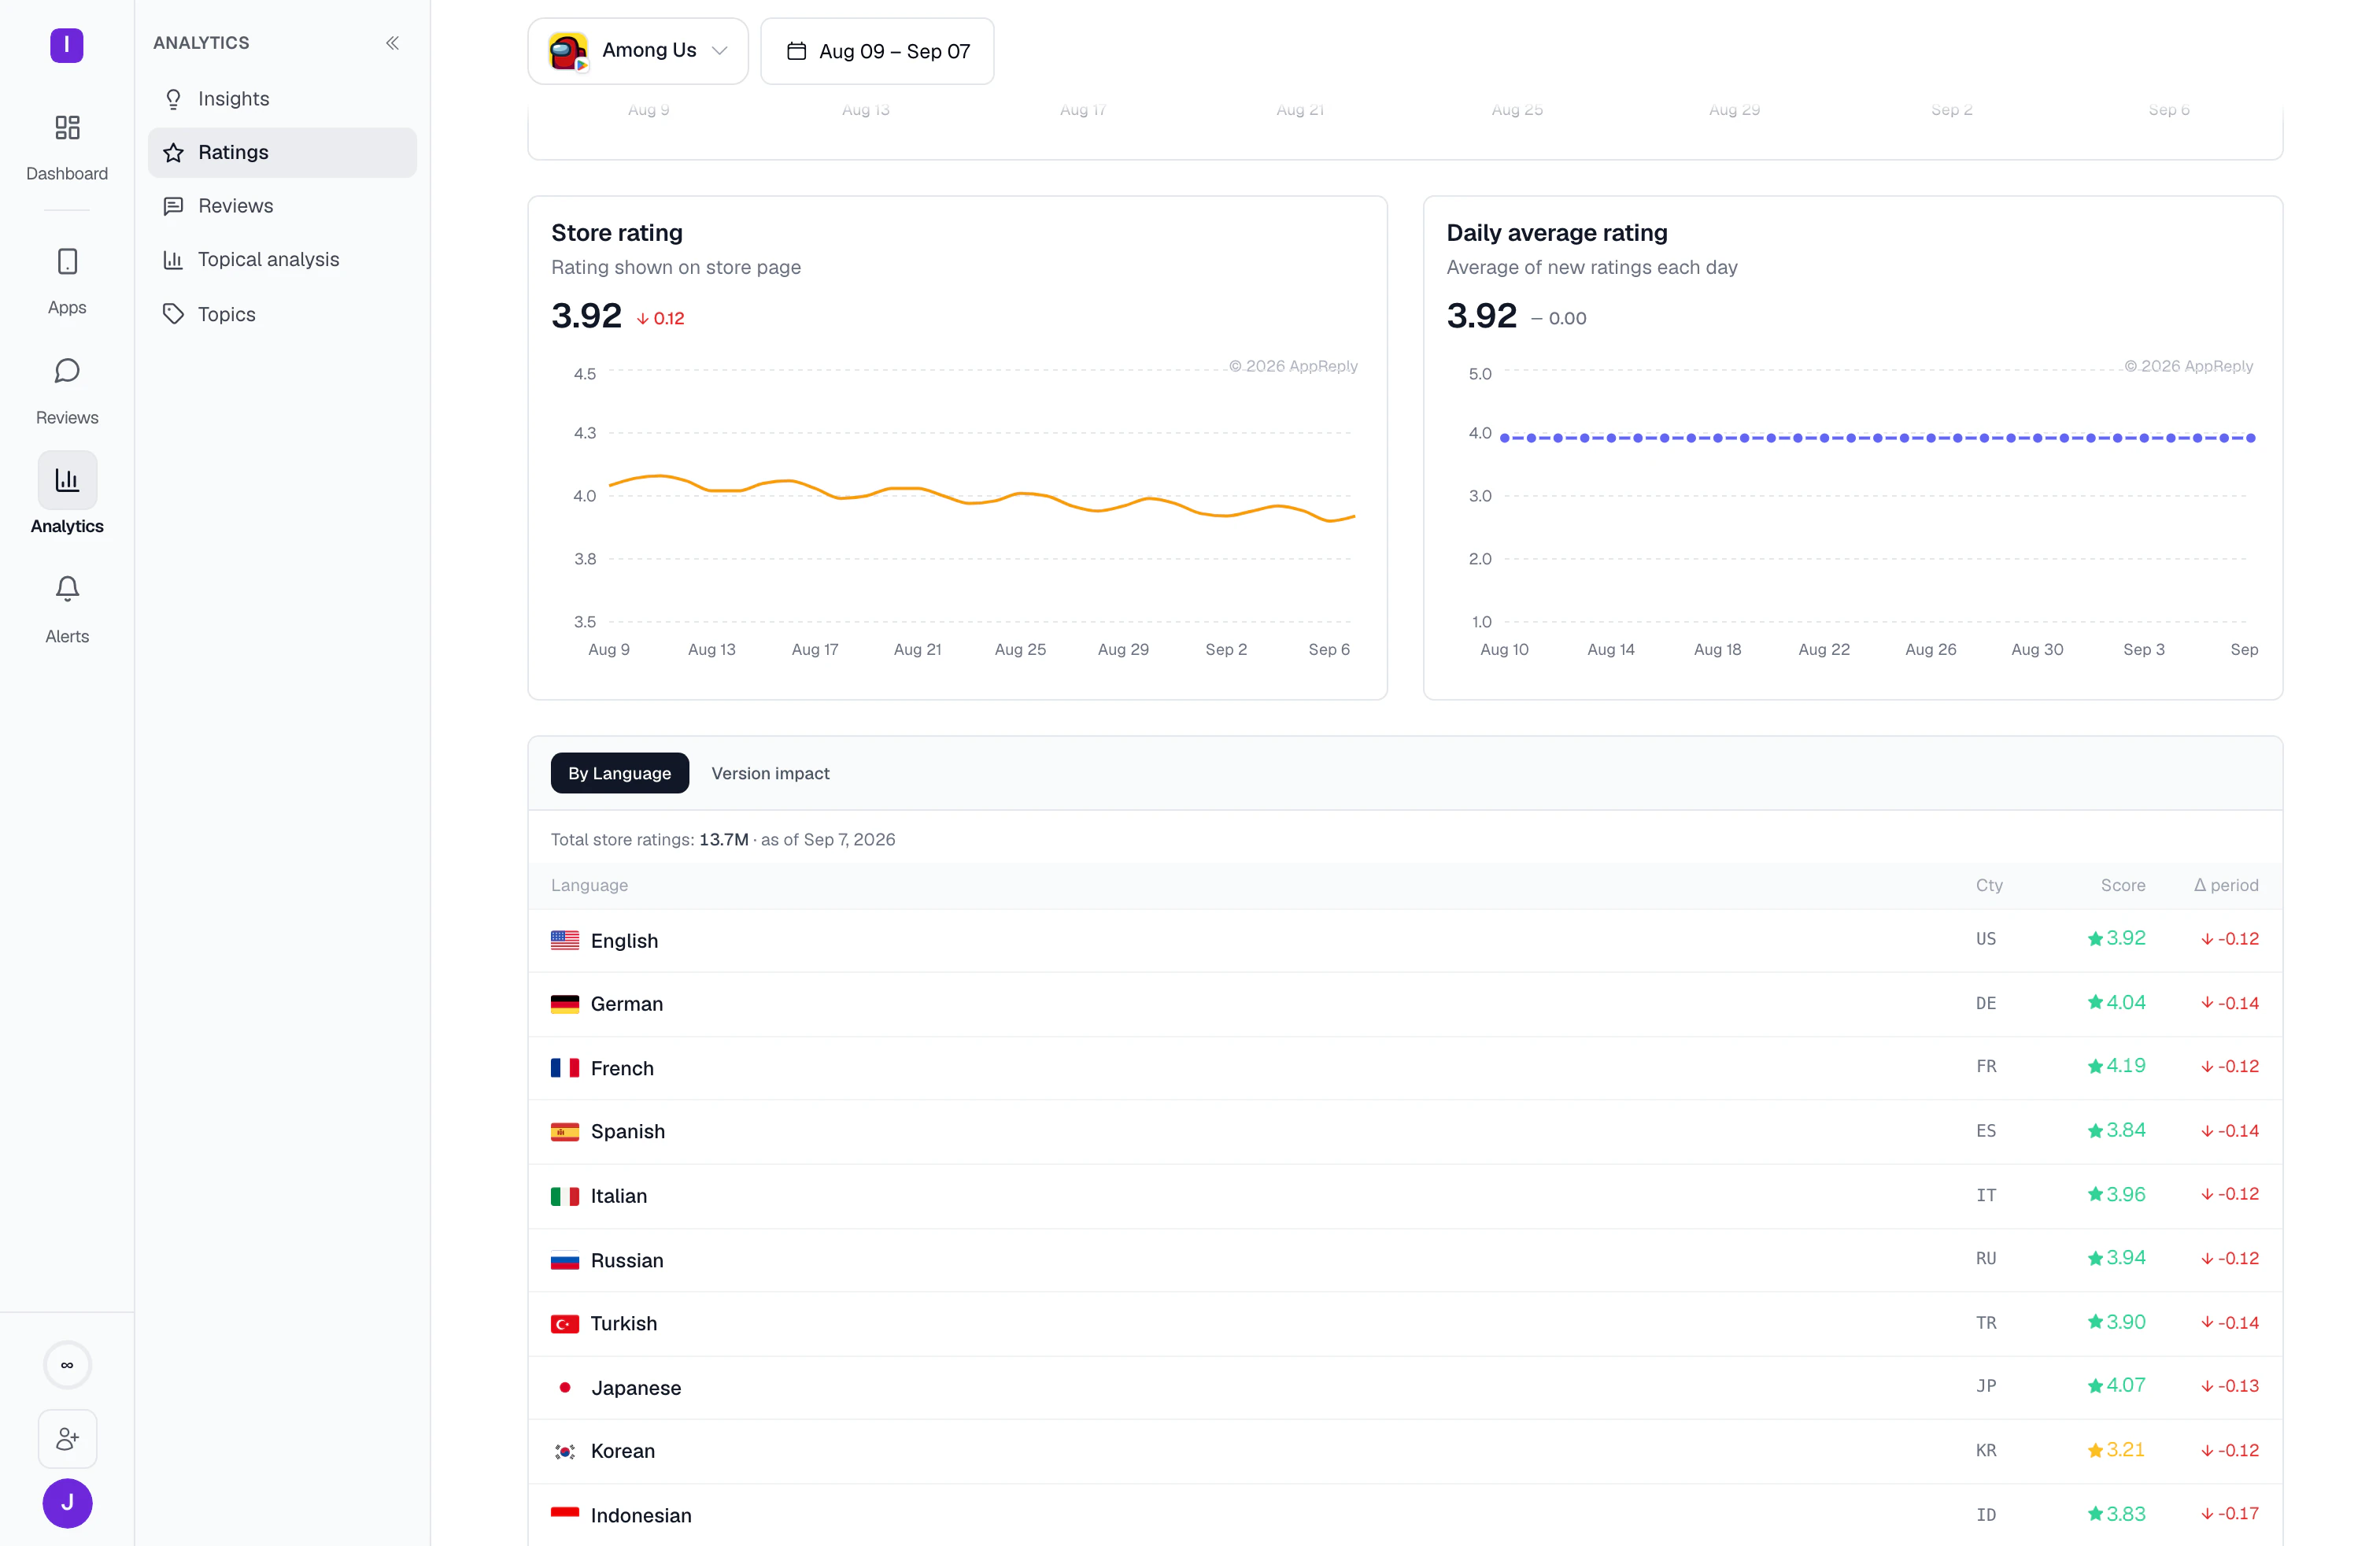Select the Japanese language row
Image resolution: width=2380 pixels, height=1546 pixels.
[x=1405, y=1388]
